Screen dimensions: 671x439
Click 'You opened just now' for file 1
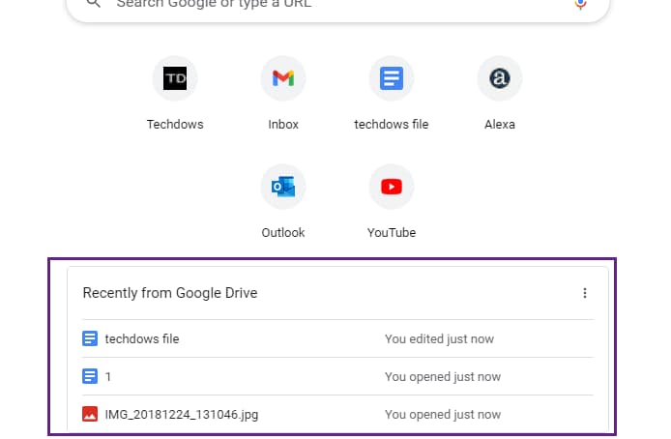click(443, 377)
